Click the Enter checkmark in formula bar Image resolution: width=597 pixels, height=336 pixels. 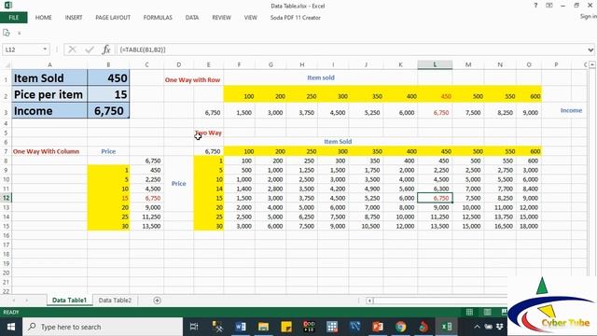tap(90, 49)
